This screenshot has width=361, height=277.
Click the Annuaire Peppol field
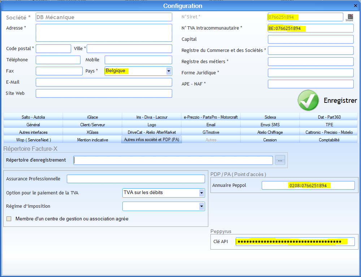(x=308, y=185)
